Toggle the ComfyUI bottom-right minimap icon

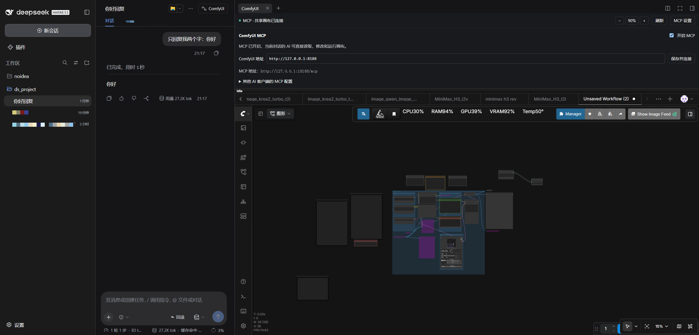click(679, 326)
